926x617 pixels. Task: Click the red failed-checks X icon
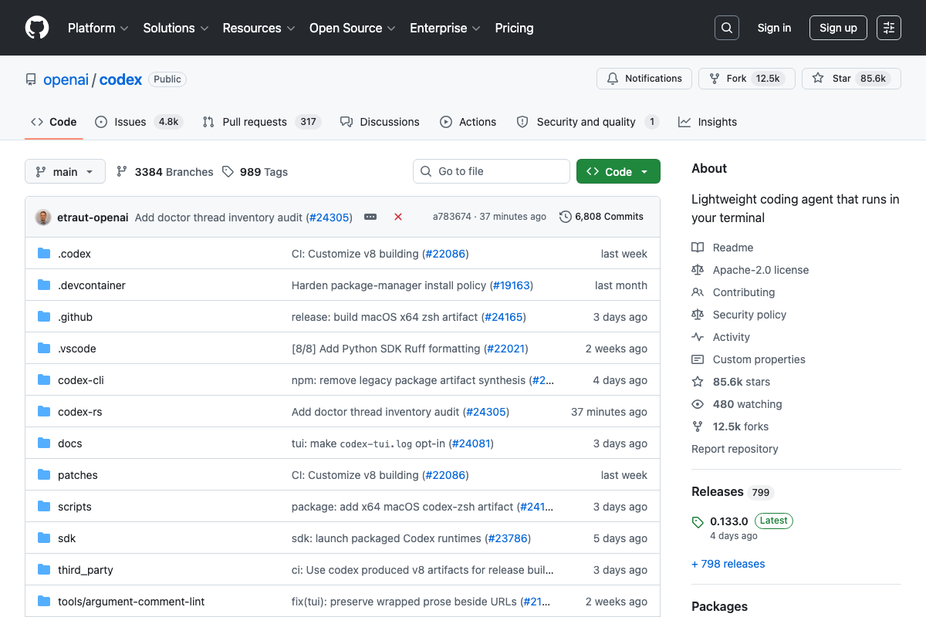point(398,217)
